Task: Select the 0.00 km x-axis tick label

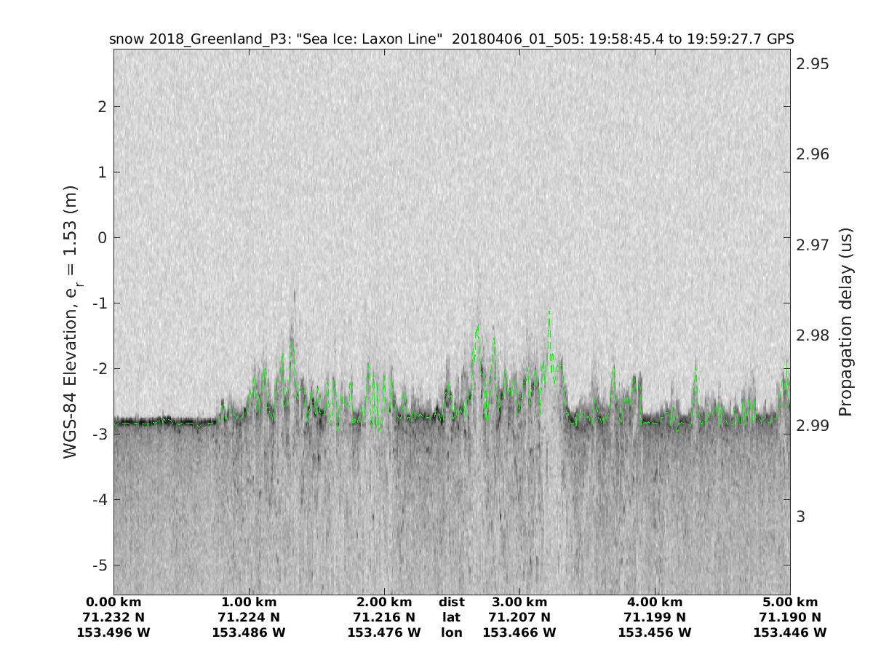Action: point(113,602)
